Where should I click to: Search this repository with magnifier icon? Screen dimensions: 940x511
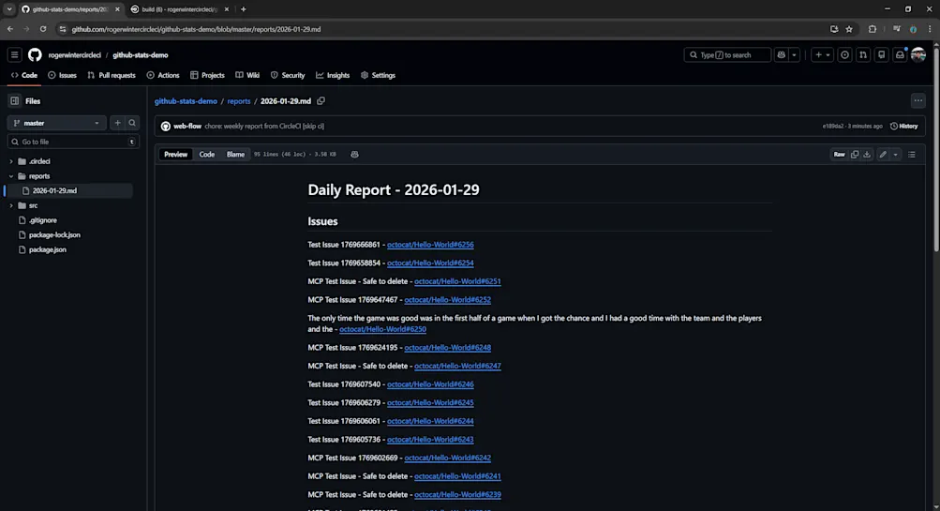[132, 123]
